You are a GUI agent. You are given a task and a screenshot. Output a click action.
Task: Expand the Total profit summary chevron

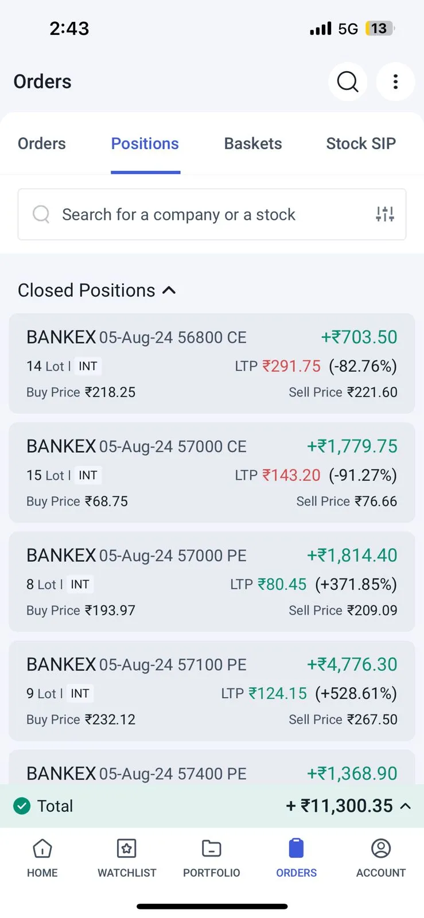coord(406,806)
